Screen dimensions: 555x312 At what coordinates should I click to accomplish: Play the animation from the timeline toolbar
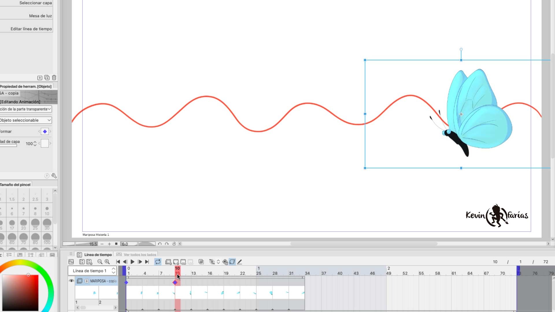(132, 262)
